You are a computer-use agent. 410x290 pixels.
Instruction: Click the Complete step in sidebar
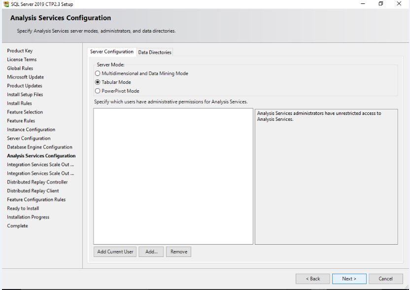point(17,225)
